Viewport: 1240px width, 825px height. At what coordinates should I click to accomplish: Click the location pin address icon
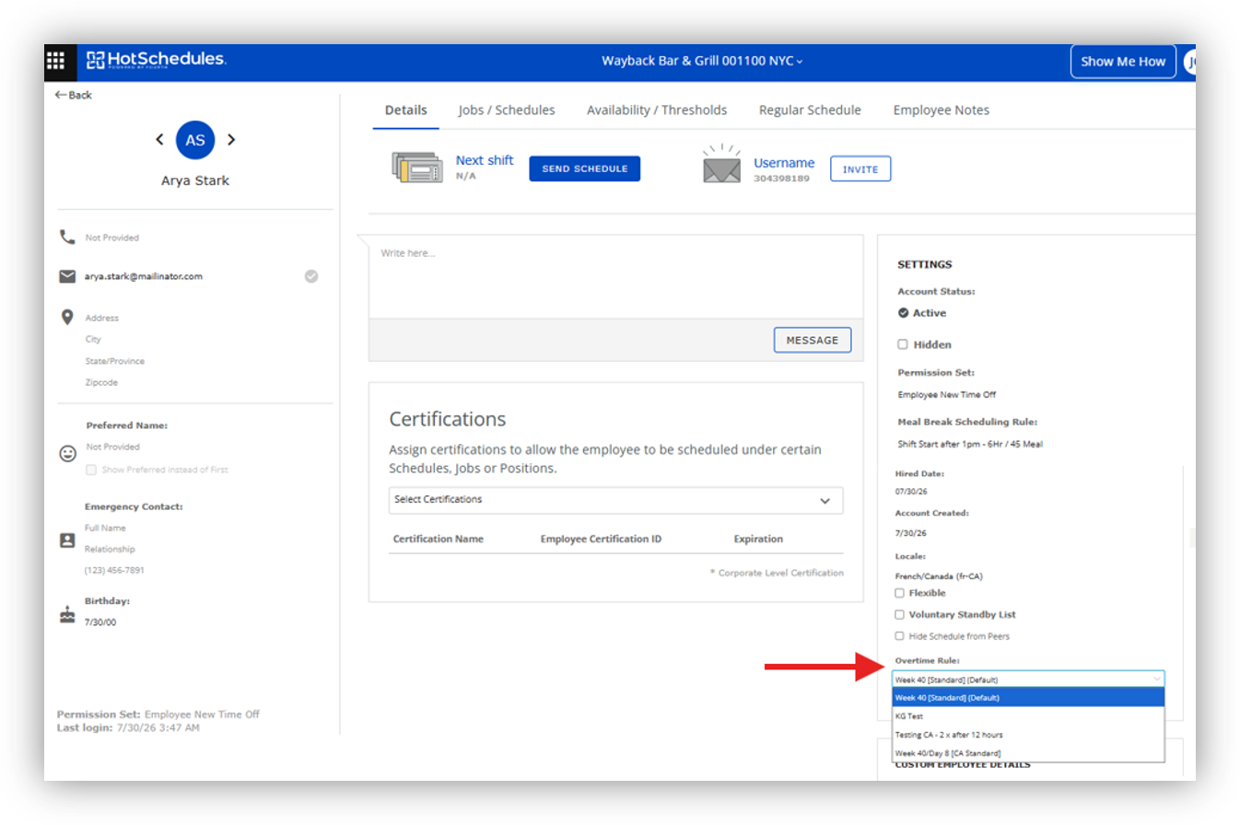pos(67,317)
